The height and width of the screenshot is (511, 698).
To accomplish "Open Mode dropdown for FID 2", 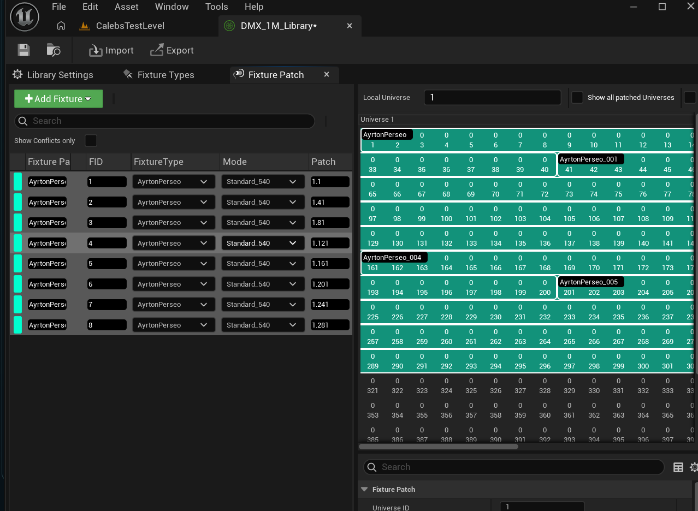I will pyautogui.click(x=262, y=202).
